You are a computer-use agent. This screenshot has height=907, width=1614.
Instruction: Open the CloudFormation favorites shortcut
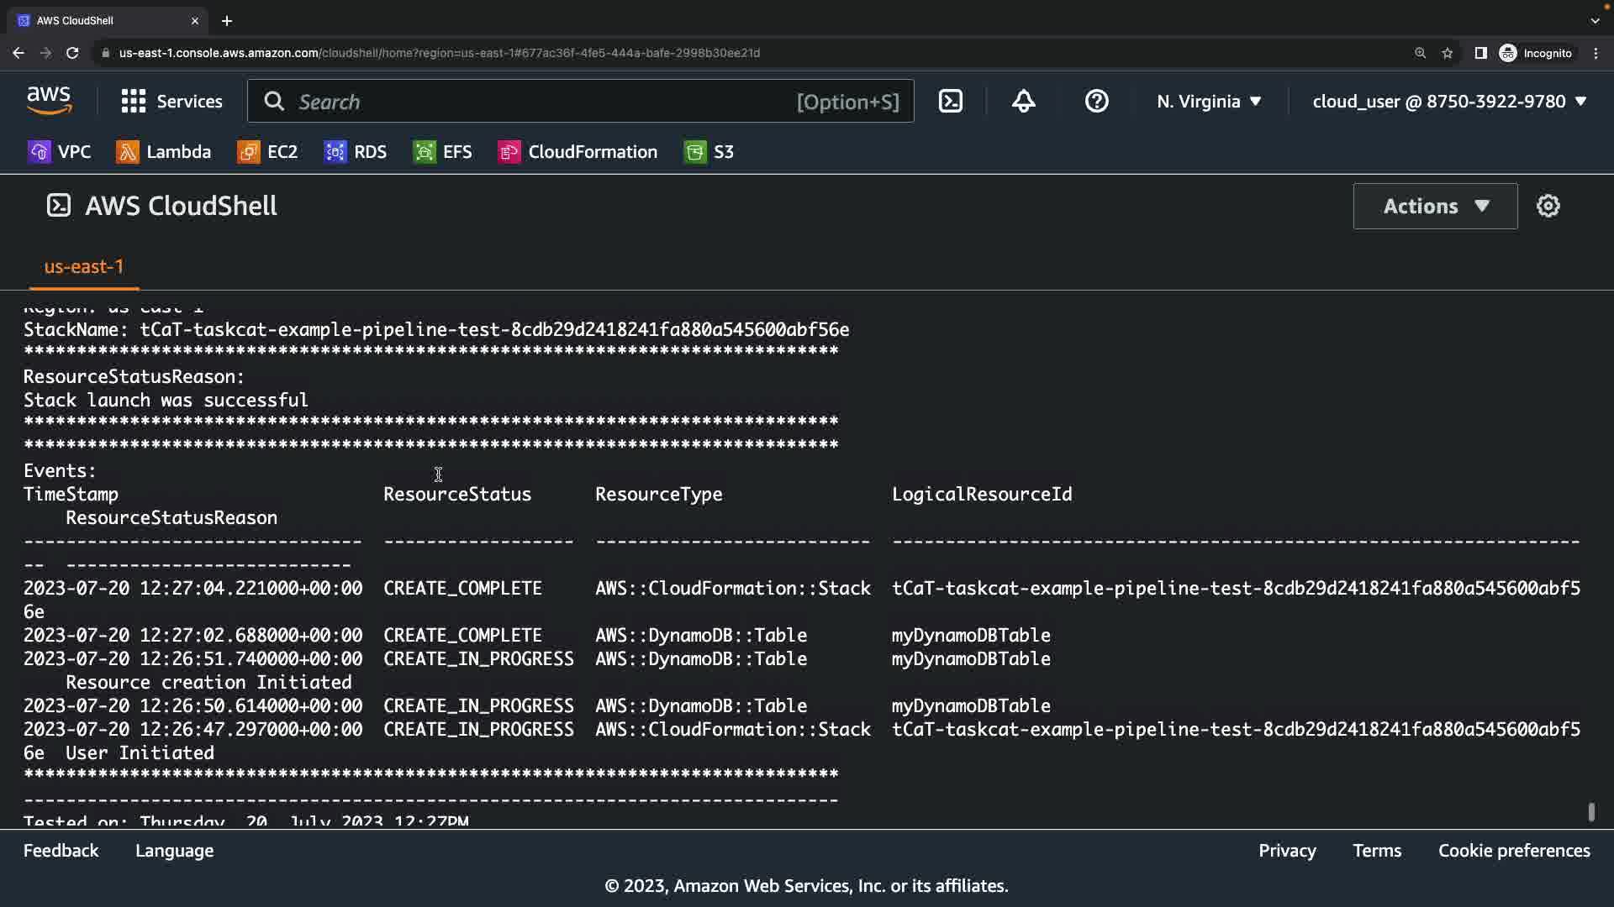tap(578, 152)
